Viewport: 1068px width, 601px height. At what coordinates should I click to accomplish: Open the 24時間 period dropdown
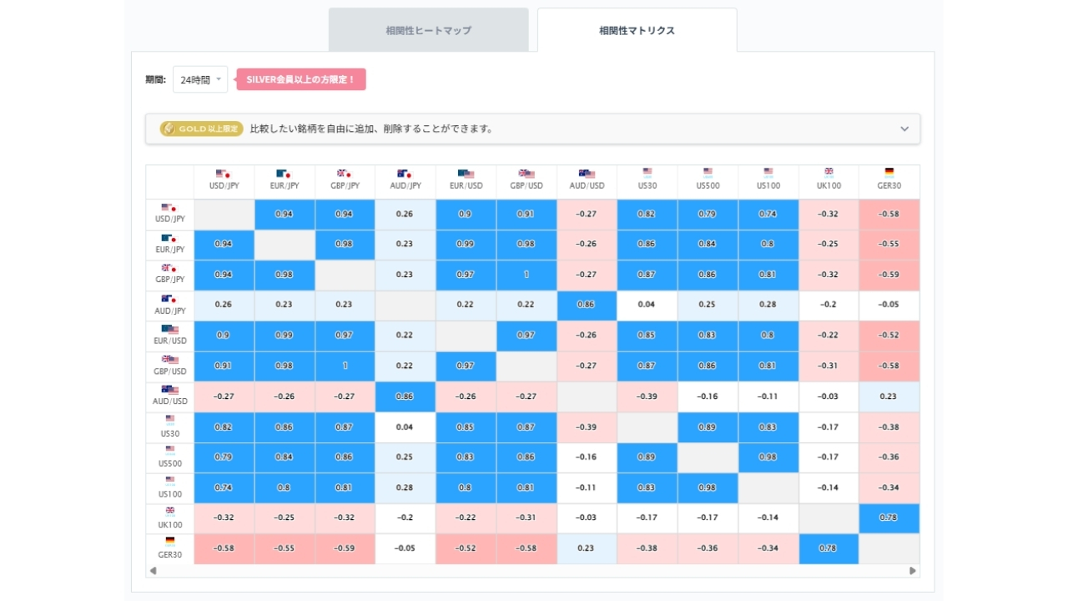pos(200,79)
